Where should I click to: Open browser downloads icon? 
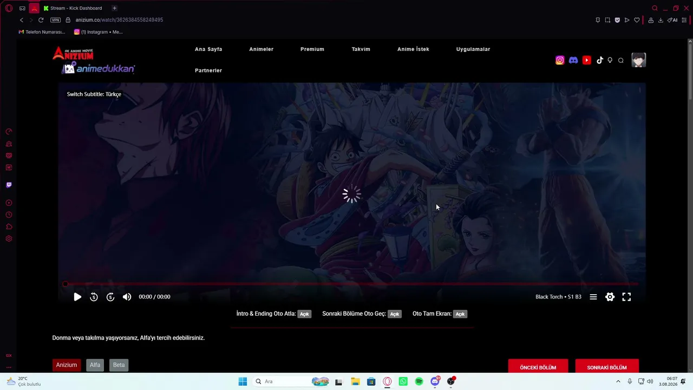(x=661, y=20)
